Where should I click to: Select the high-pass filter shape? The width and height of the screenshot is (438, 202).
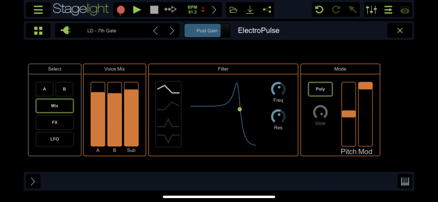click(169, 106)
